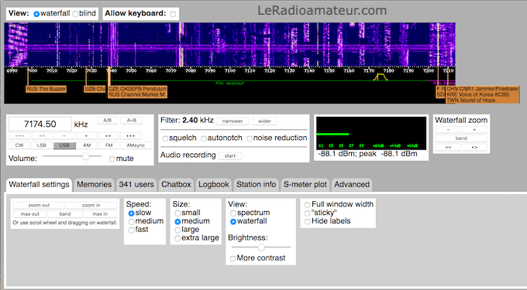The height and width of the screenshot is (290, 527).
Task: Open the Station info tab
Action: (x=256, y=185)
